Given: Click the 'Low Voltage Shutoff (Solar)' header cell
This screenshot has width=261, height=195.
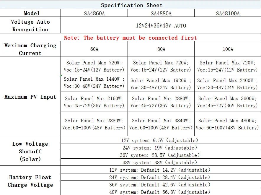Looking at the screenshot, I should [x=30, y=151].
